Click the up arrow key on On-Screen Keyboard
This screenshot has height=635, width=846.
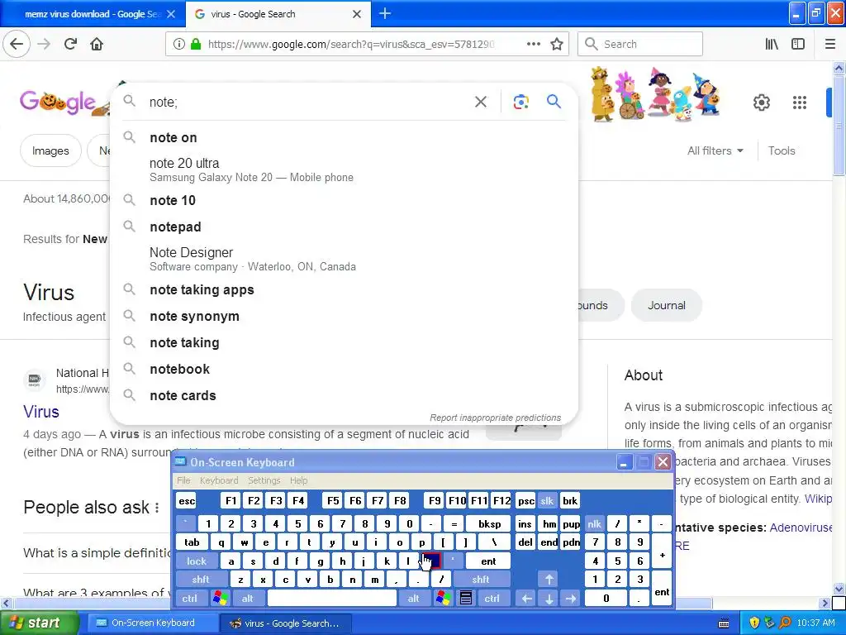pyautogui.click(x=549, y=580)
